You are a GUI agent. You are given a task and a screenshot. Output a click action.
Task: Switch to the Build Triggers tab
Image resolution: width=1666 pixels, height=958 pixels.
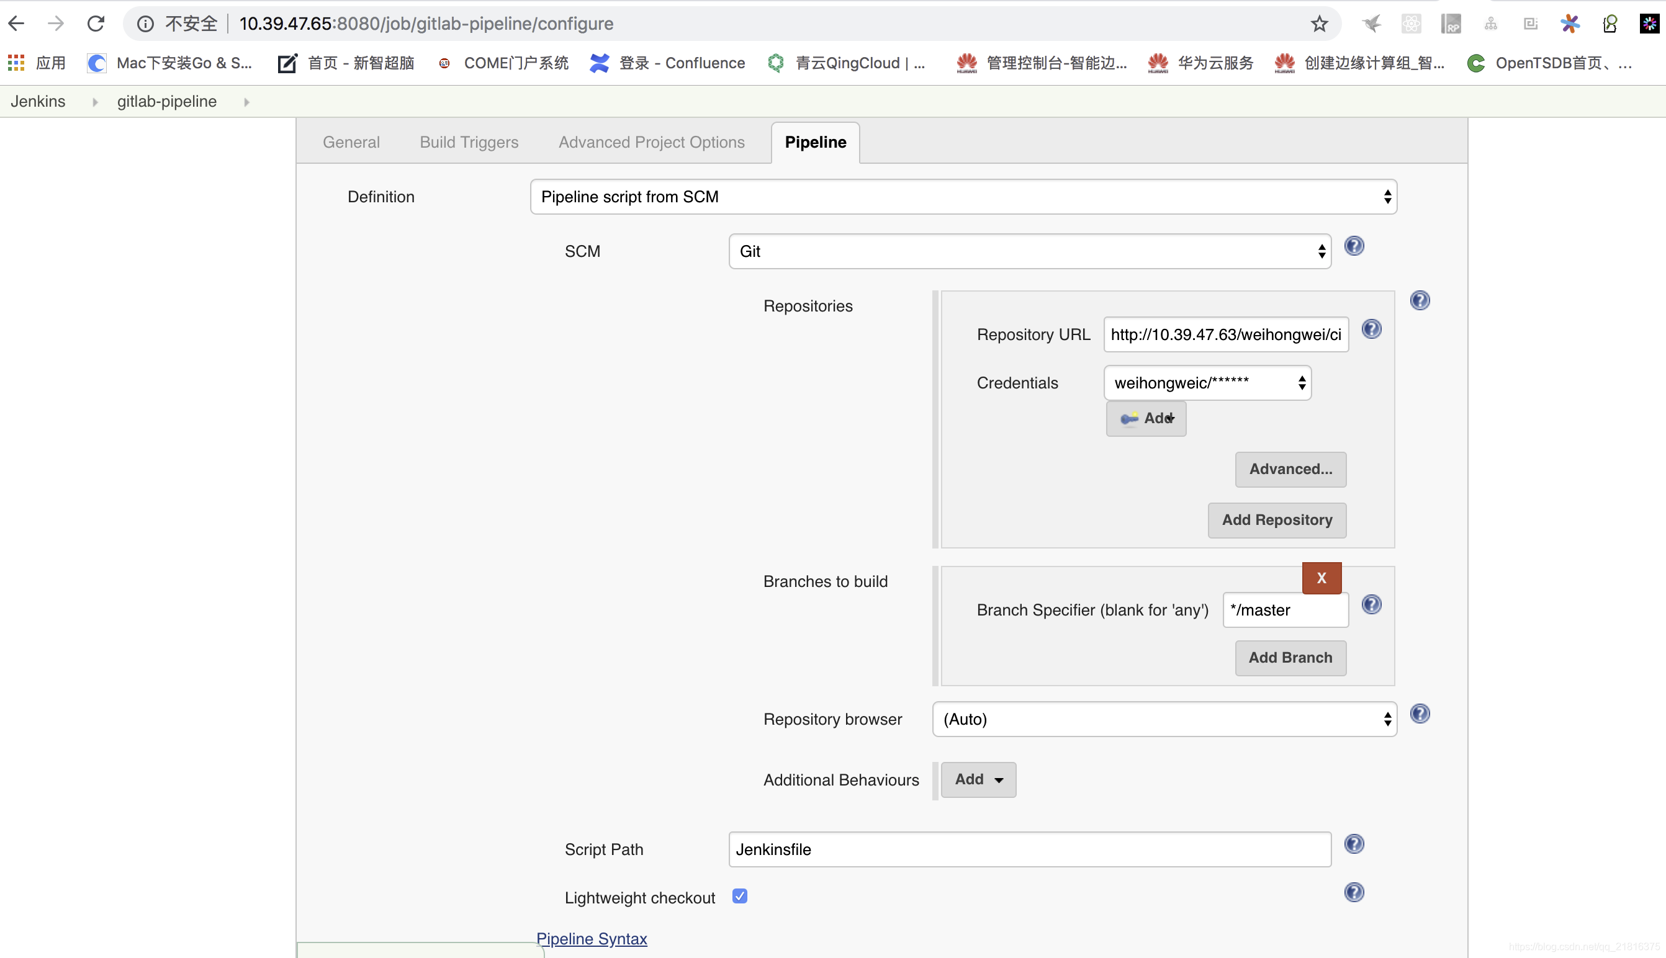(x=469, y=141)
